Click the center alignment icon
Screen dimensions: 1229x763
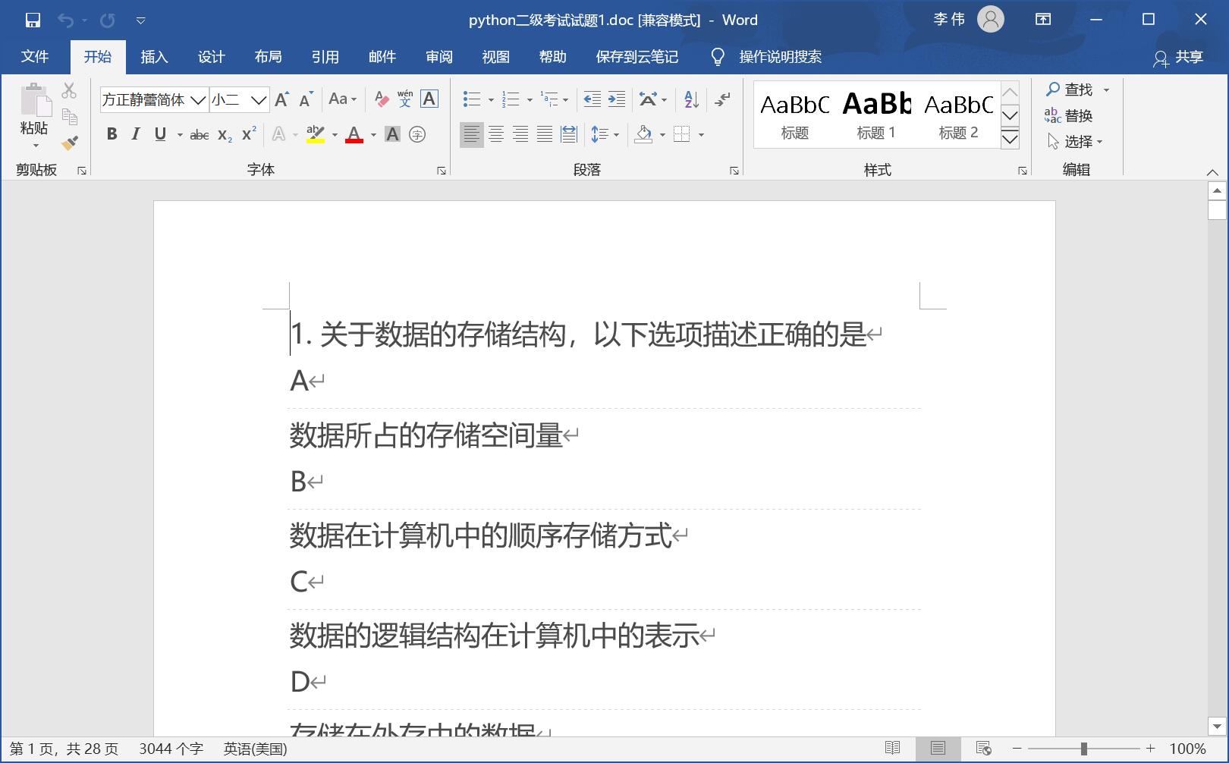coord(497,134)
